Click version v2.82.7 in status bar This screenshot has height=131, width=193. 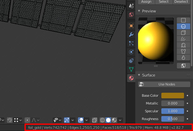coord(177,128)
